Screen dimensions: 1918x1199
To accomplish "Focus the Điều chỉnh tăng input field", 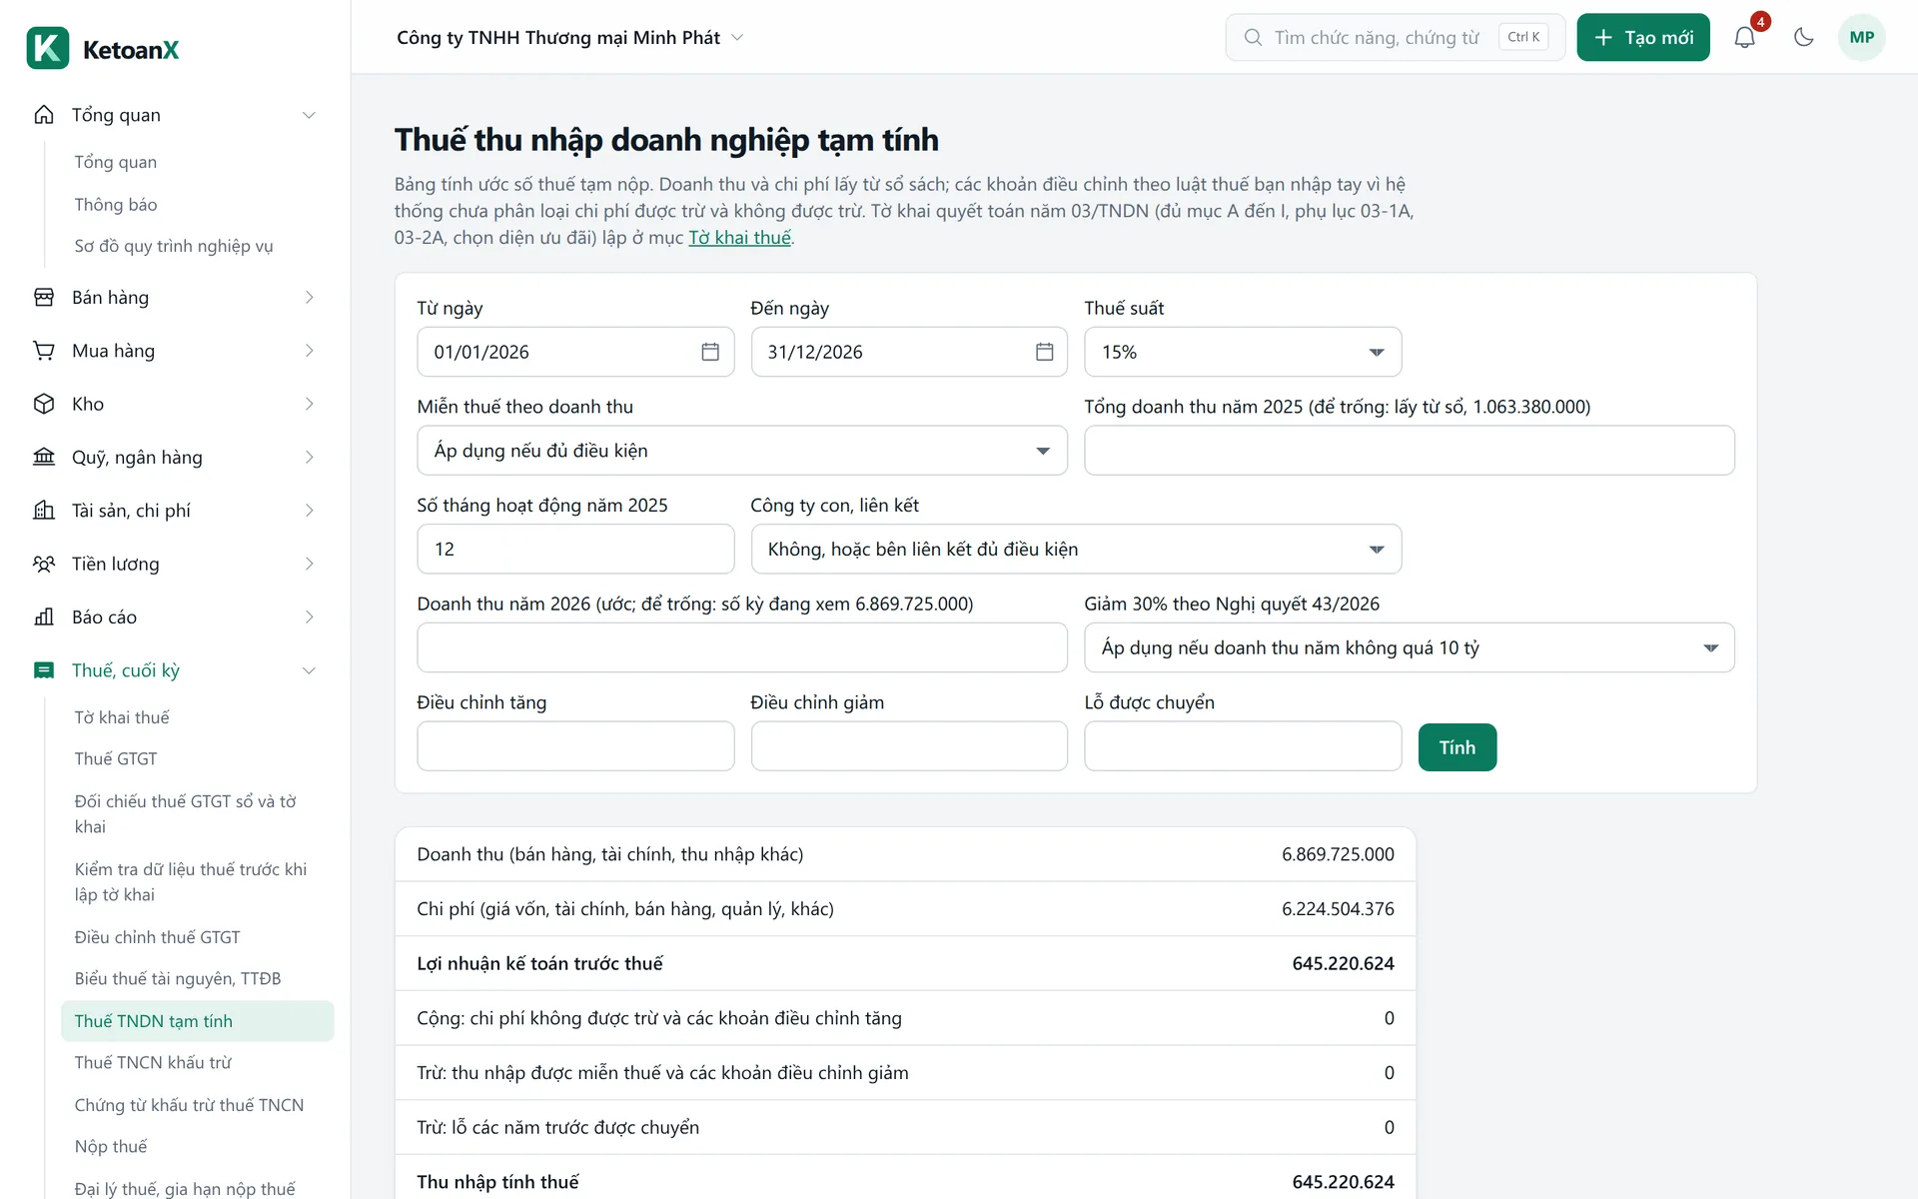I will click(x=575, y=746).
